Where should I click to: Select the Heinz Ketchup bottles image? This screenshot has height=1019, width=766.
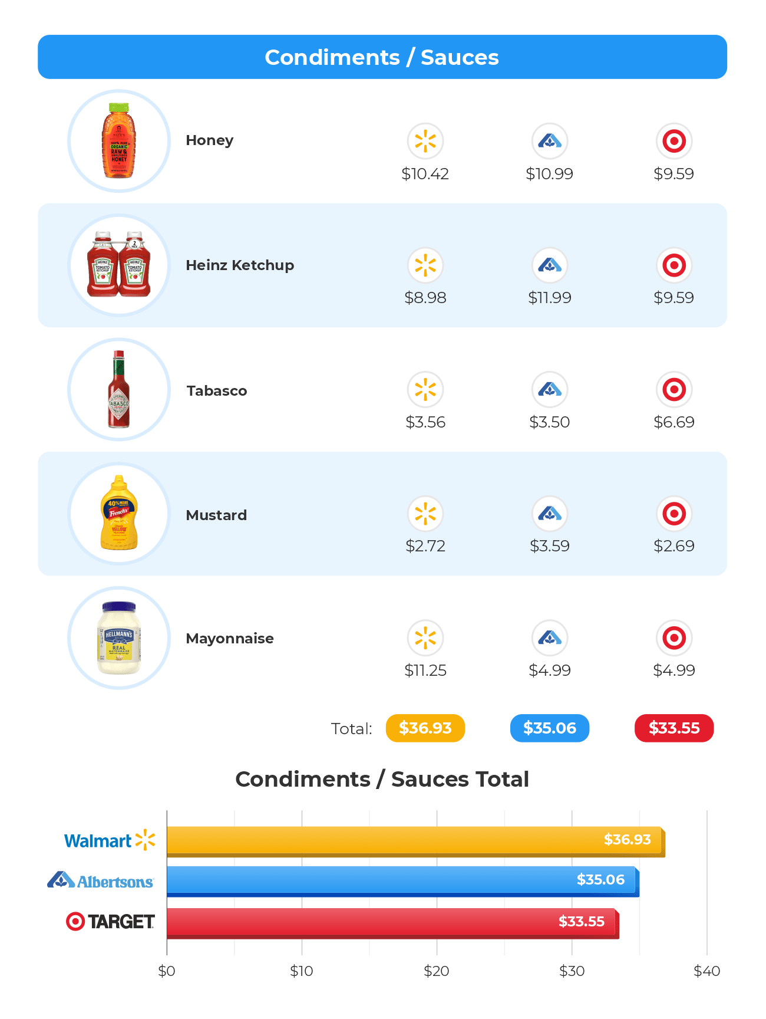click(x=119, y=265)
